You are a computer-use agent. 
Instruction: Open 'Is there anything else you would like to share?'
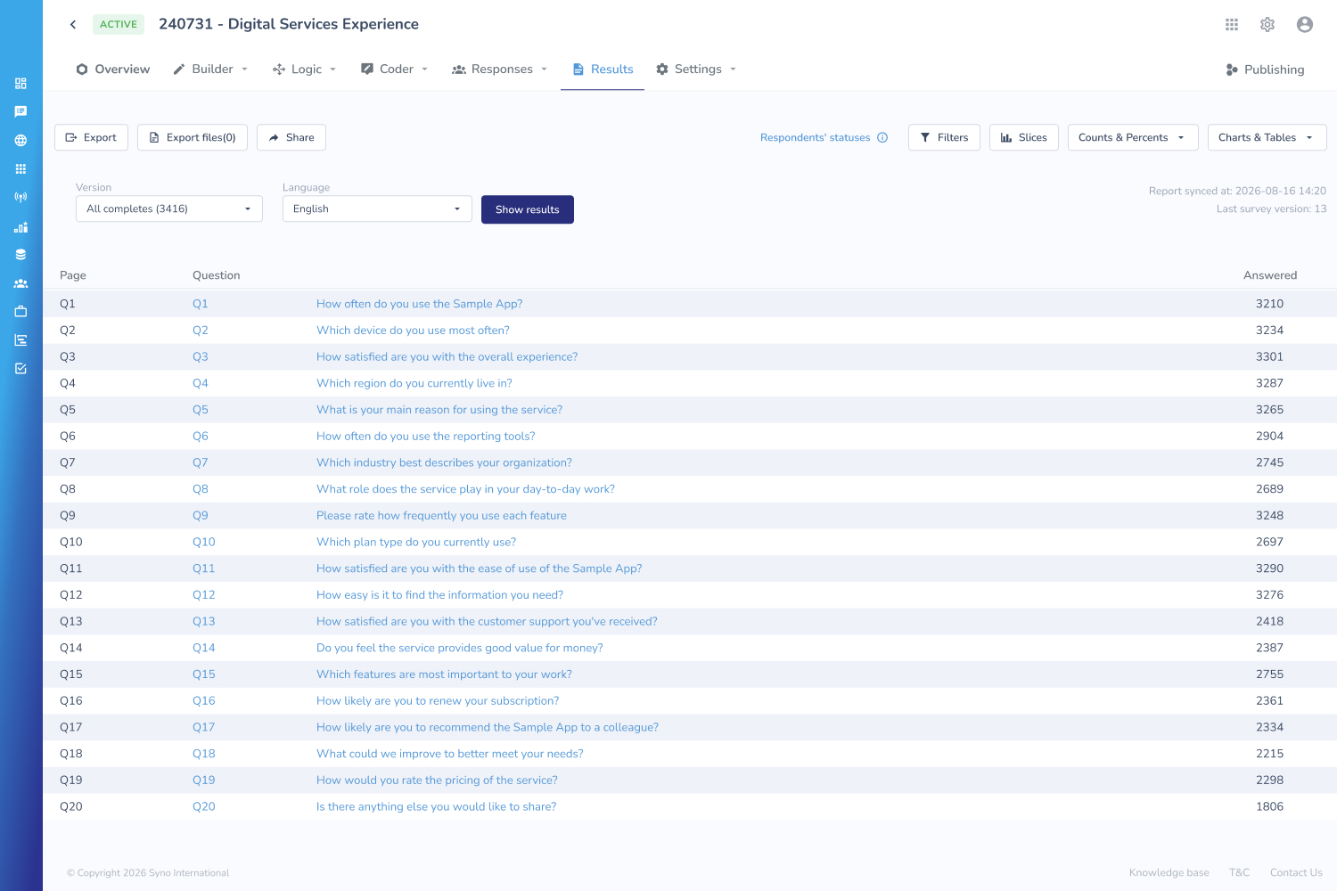click(x=436, y=806)
